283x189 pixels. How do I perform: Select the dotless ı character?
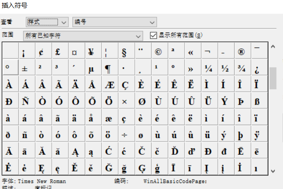[259, 167]
